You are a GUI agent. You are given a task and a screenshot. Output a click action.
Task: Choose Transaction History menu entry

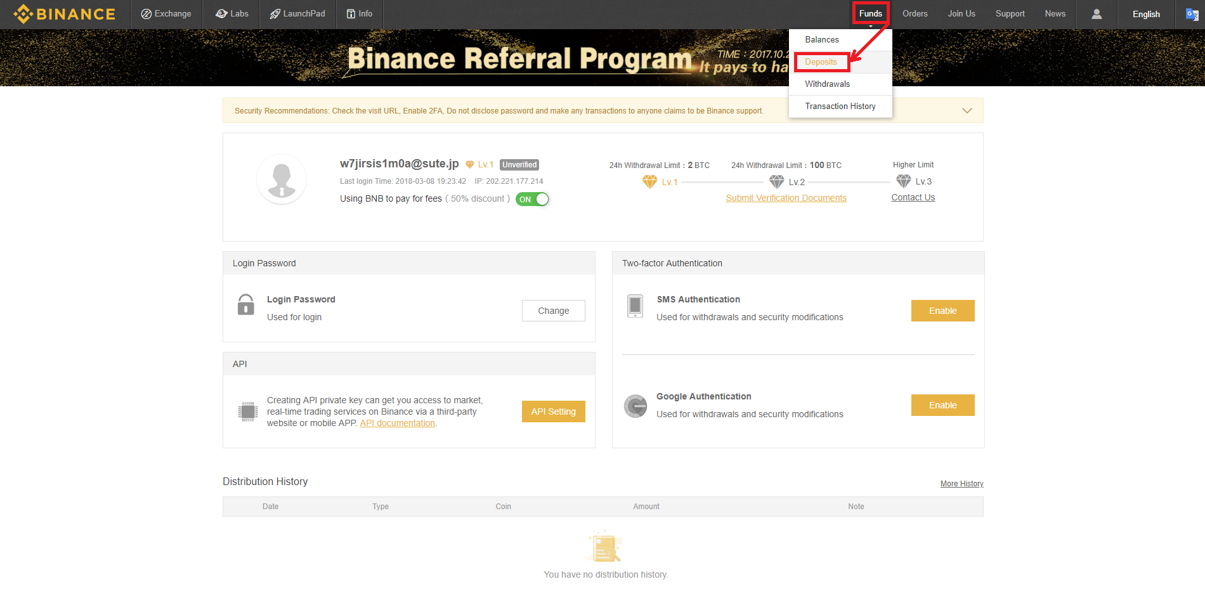point(840,107)
